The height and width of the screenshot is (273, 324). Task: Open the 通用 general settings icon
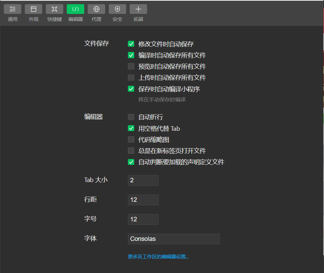click(13, 9)
